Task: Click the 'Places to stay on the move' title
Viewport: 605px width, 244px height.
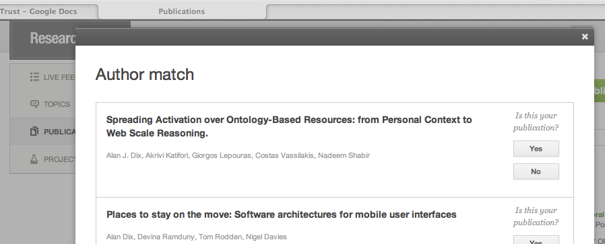Action: pyautogui.click(x=282, y=214)
